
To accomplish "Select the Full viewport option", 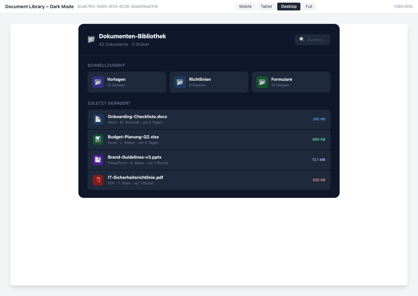I will pyautogui.click(x=309, y=6).
